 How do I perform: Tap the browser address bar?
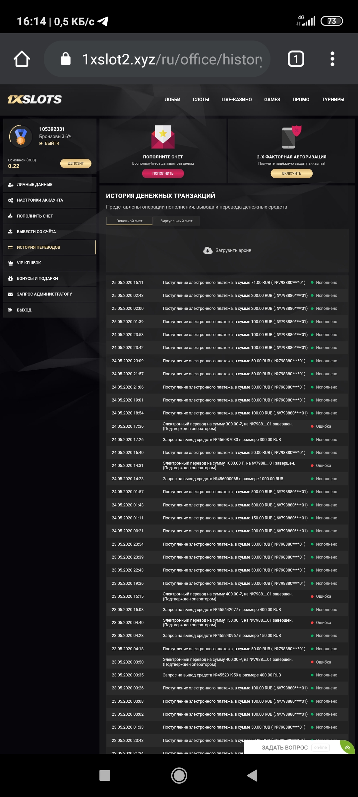[x=166, y=59]
